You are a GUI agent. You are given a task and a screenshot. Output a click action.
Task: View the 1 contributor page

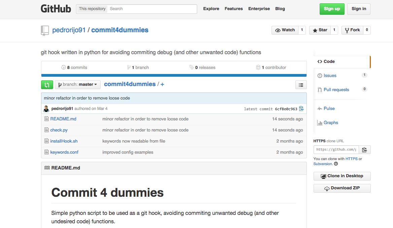(271, 67)
